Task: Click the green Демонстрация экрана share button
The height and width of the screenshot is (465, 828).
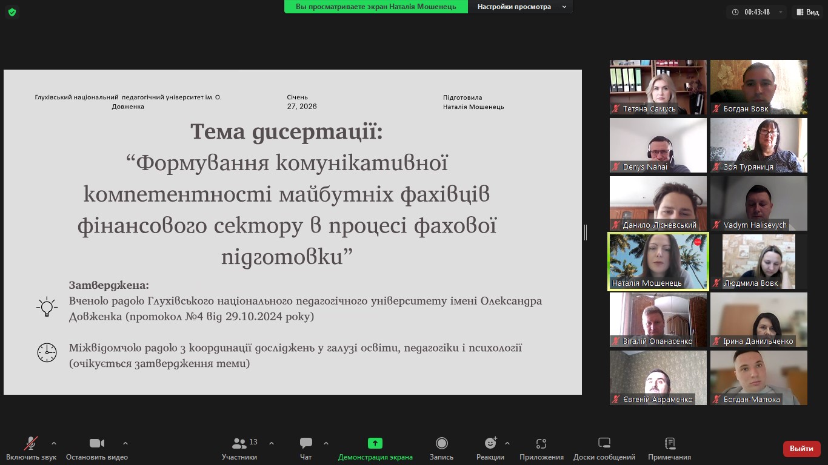Action: [x=375, y=449]
